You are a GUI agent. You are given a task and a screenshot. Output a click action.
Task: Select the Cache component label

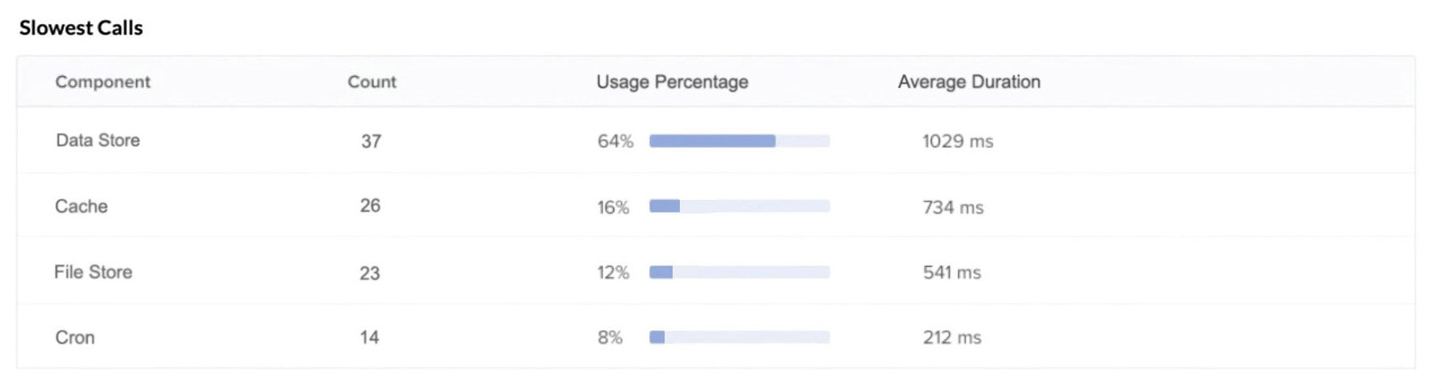tap(81, 206)
